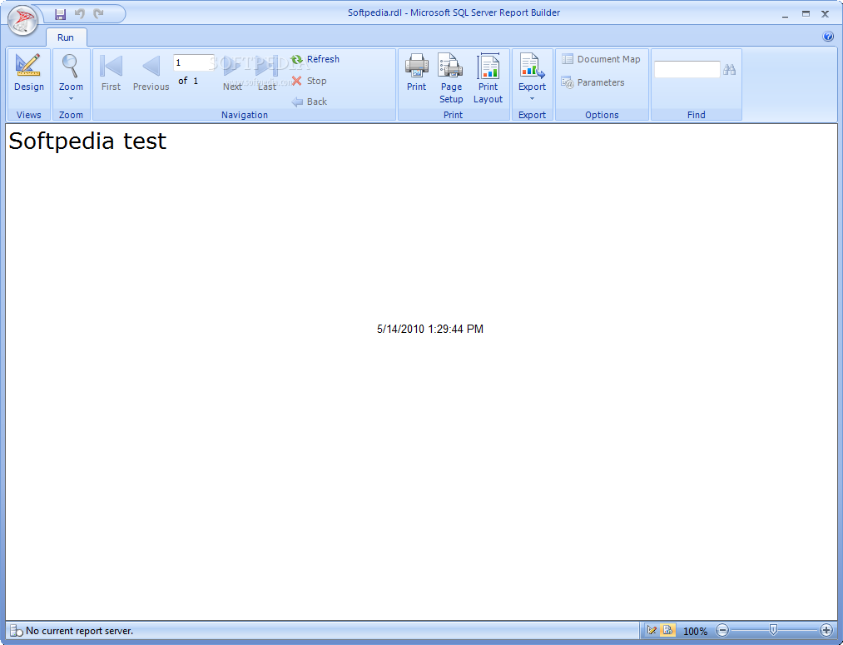Maximize the Report Builder window
The width and height of the screenshot is (843, 645).
point(806,14)
